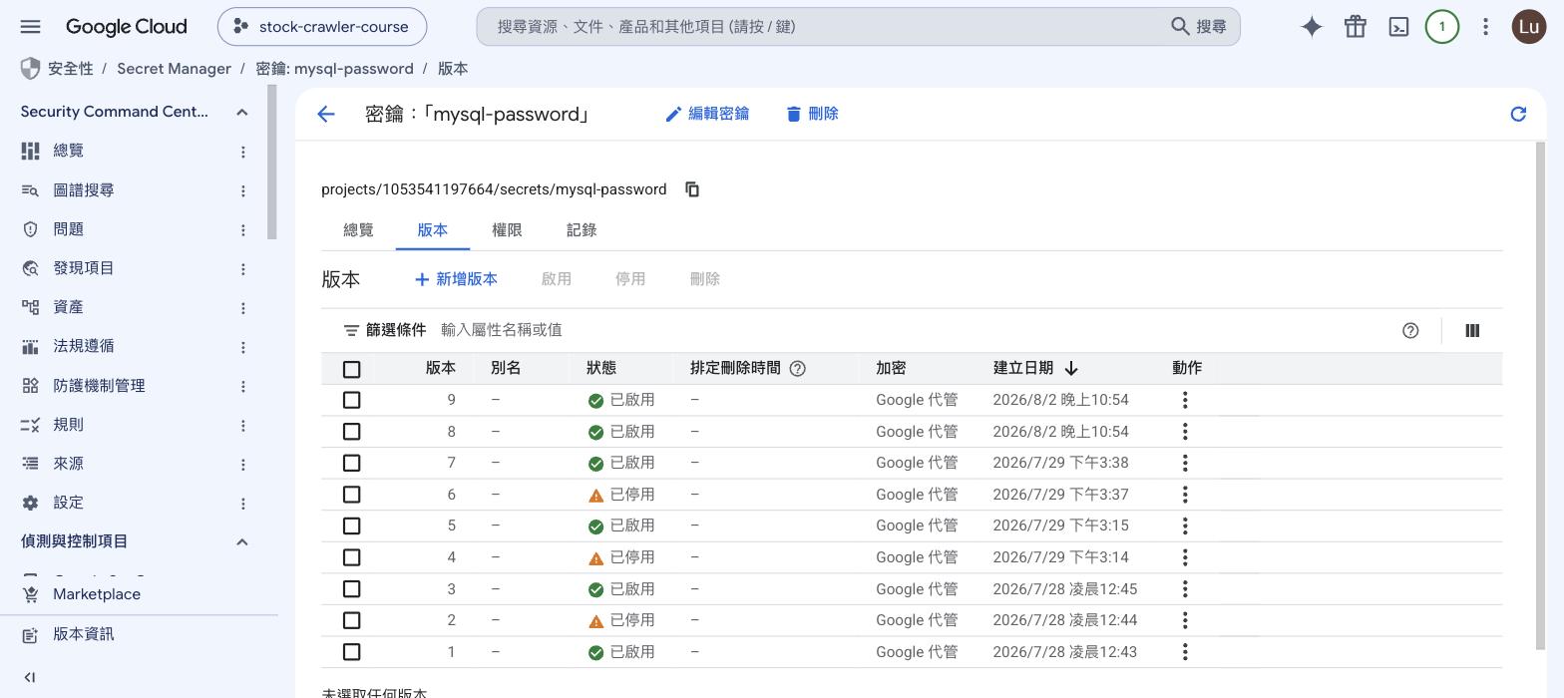Select checkbox for version 9
1564x698 pixels.
coord(351,400)
